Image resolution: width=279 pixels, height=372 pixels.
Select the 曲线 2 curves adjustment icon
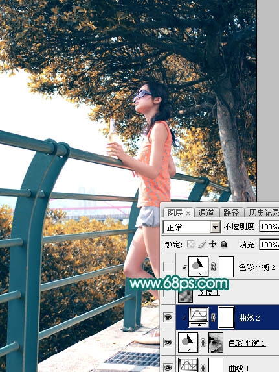tap(198, 317)
